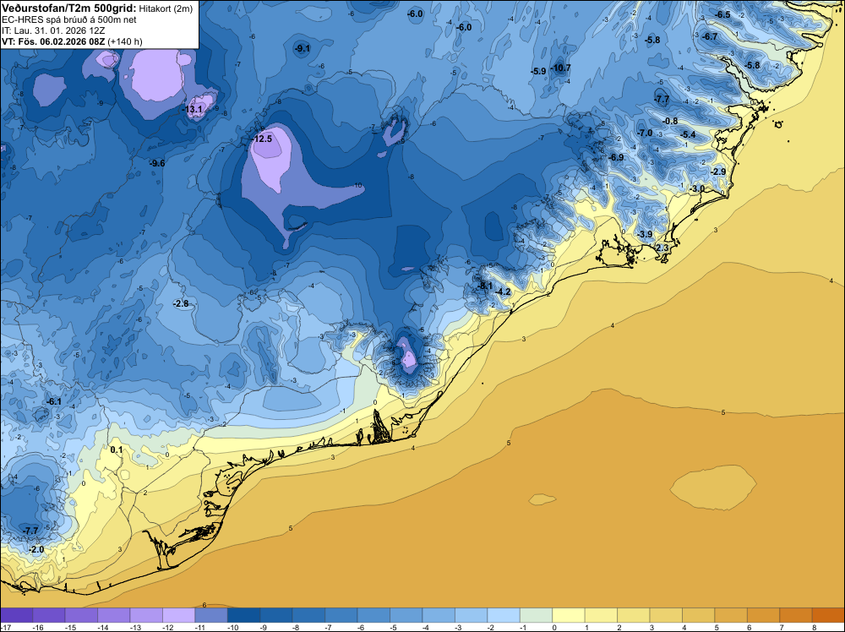Select the pale yellow legend swatch between 0 and 1
845x632 pixels.
click(x=569, y=615)
